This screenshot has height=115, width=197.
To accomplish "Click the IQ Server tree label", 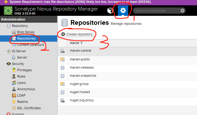I will (19, 51).
